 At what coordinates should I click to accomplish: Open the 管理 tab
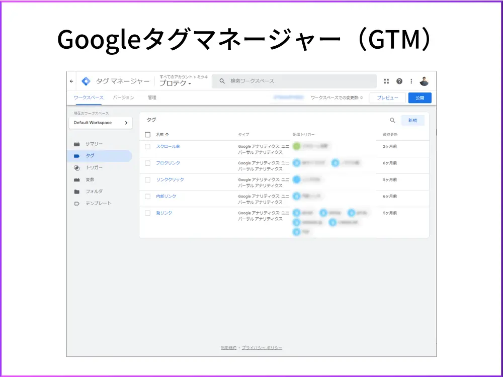(152, 98)
